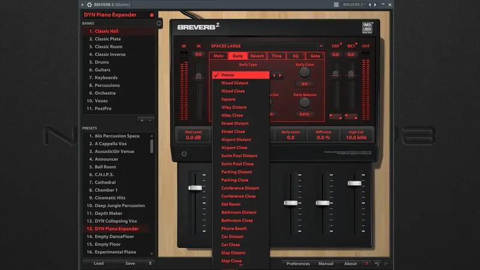Open the Drums bank
Screen dimensions: 480x270
118,62
